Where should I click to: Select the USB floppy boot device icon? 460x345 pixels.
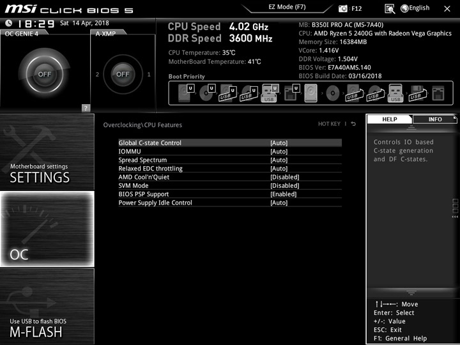[x=417, y=93]
